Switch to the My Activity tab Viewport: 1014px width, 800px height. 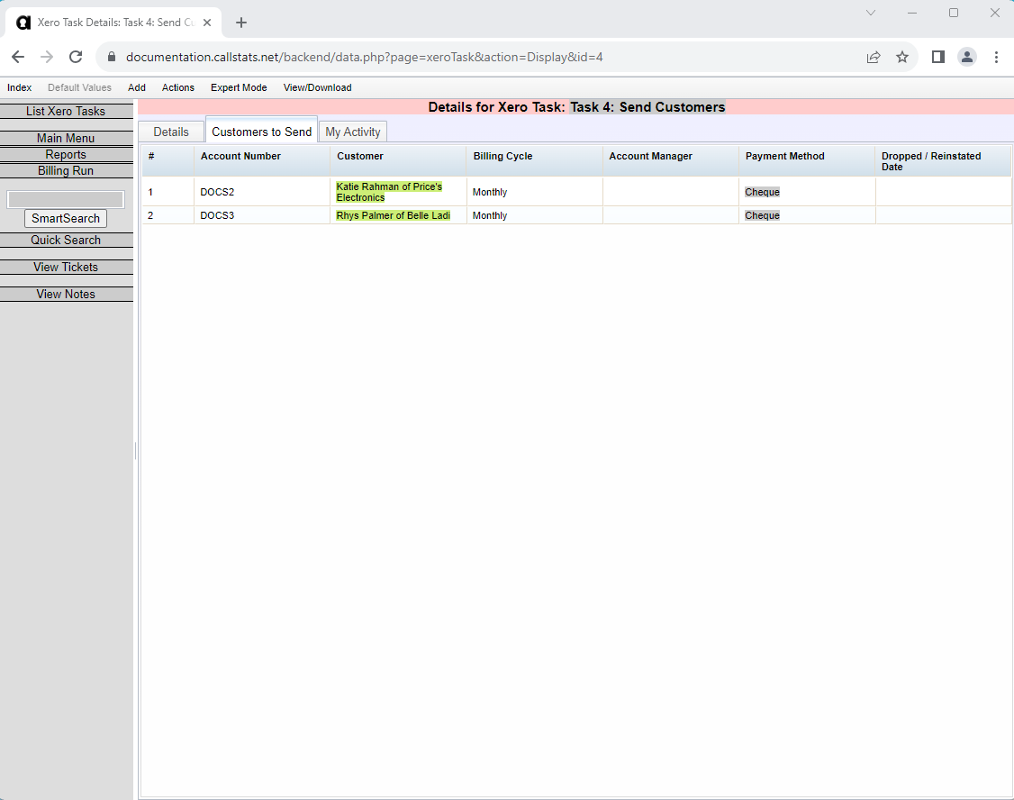(x=352, y=132)
